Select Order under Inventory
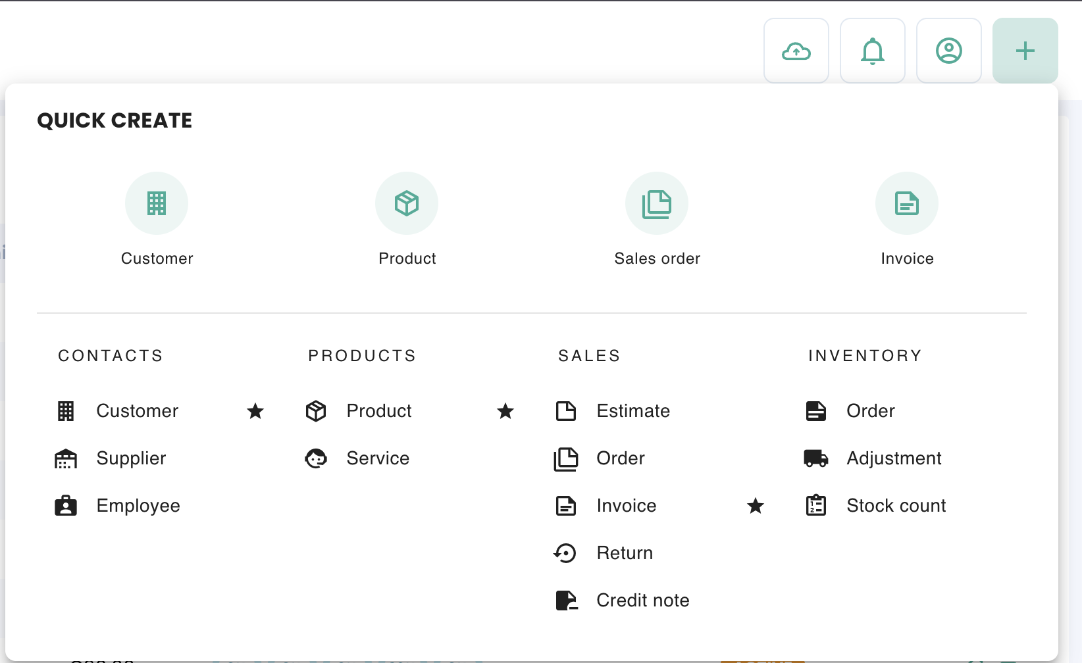1082x663 pixels. point(870,411)
